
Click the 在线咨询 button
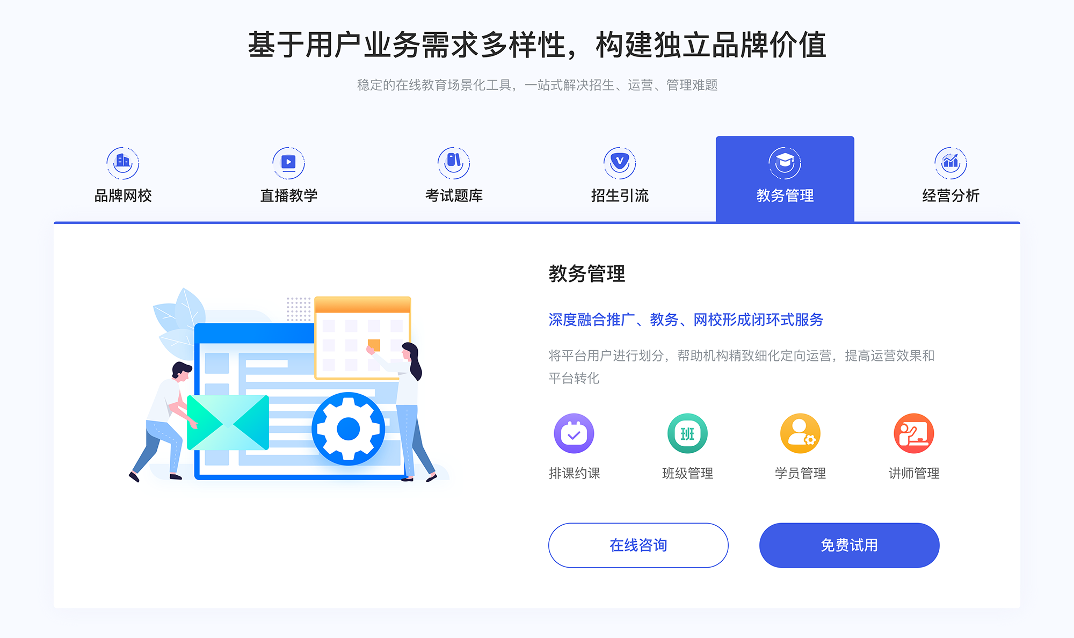point(638,545)
